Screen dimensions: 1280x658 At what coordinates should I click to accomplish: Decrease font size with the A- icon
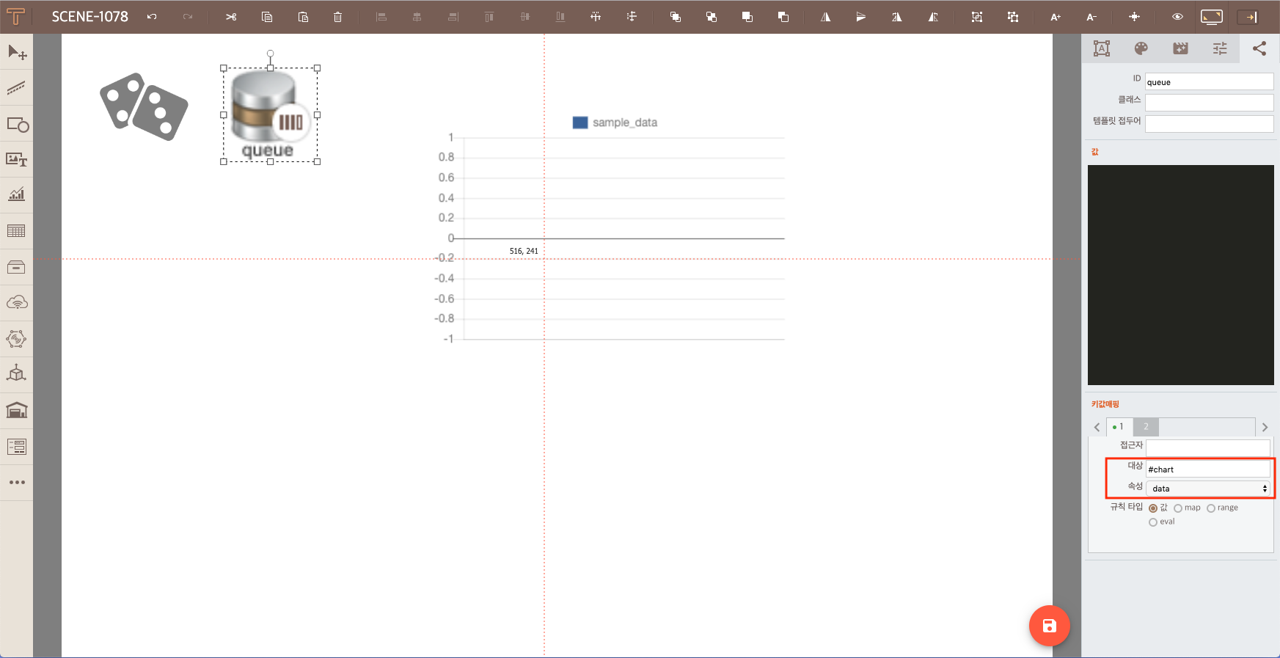(1091, 17)
